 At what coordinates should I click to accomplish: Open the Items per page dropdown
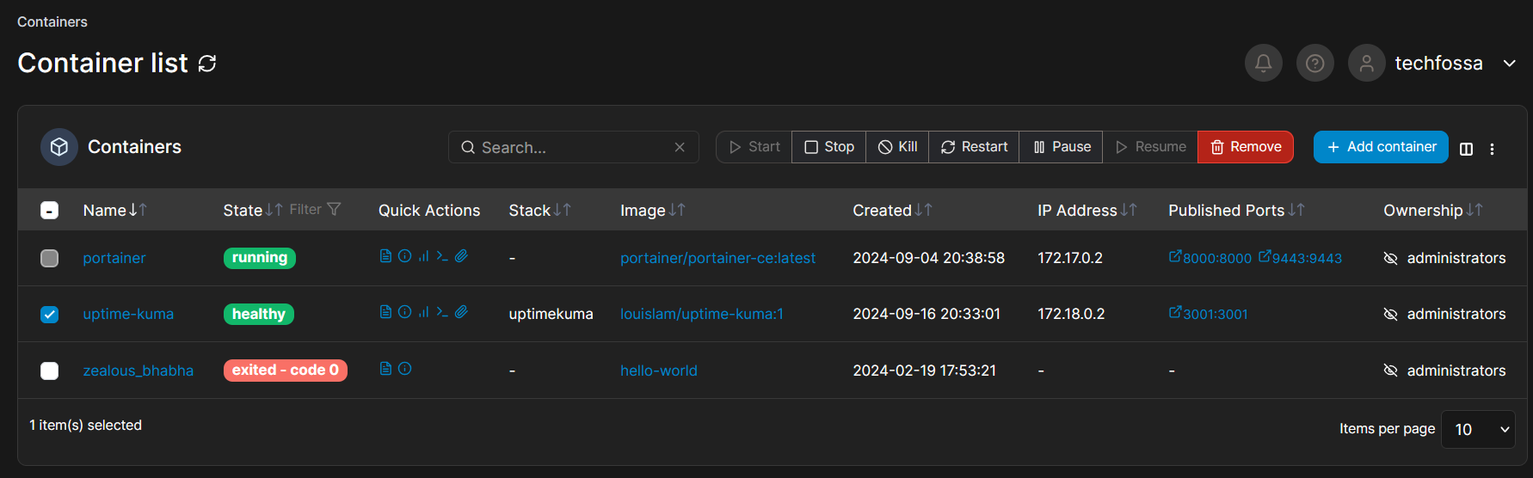(x=1478, y=429)
